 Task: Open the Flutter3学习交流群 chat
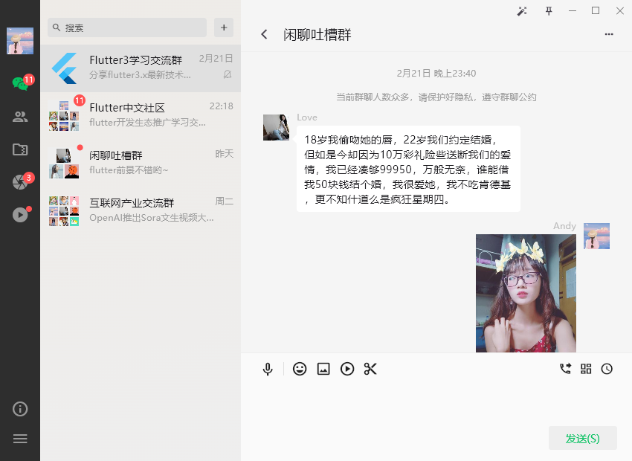(x=141, y=68)
